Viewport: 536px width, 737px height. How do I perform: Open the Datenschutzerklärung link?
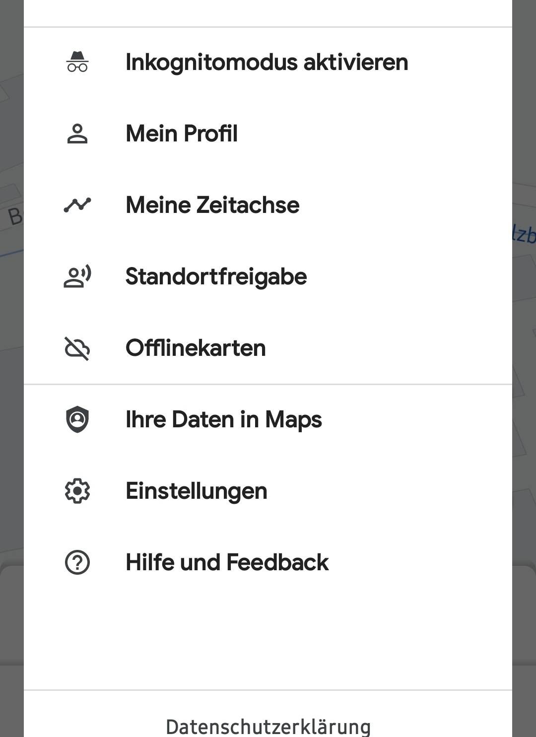pos(268,726)
